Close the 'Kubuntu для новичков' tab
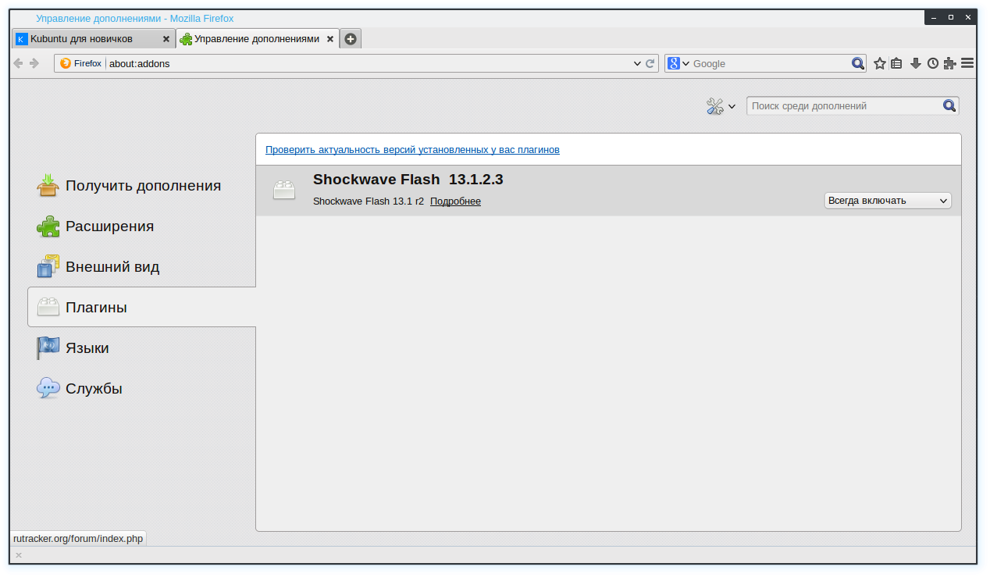The height and width of the screenshot is (581, 990). coord(166,39)
